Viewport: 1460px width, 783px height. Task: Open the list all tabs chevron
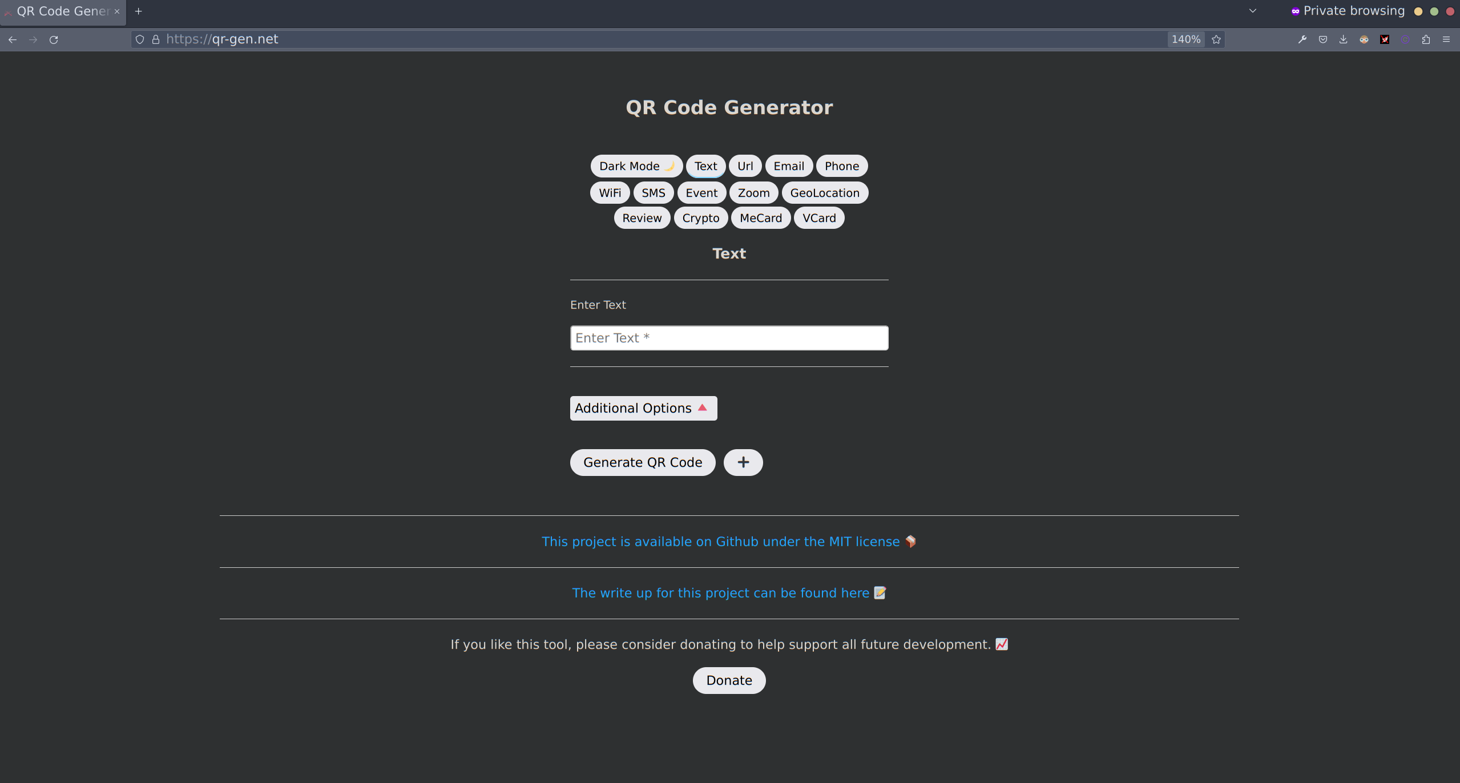[x=1253, y=11]
